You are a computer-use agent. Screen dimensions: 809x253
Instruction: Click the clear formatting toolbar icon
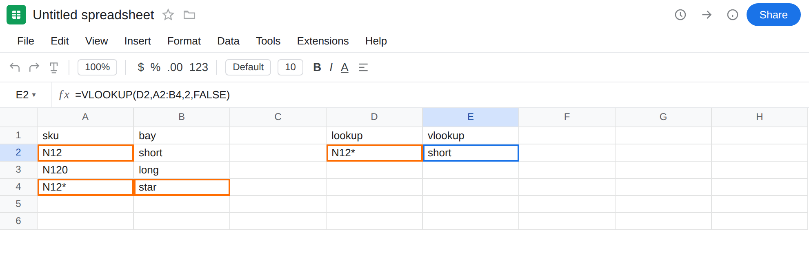54,67
